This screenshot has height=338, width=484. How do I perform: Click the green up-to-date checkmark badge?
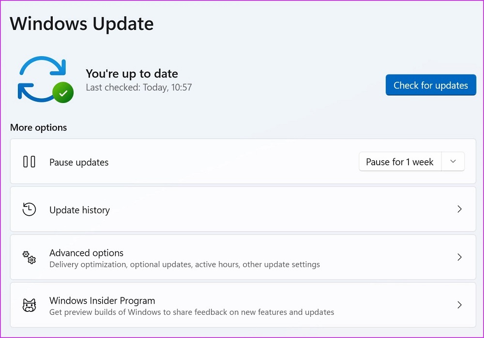click(x=63, y=92)
